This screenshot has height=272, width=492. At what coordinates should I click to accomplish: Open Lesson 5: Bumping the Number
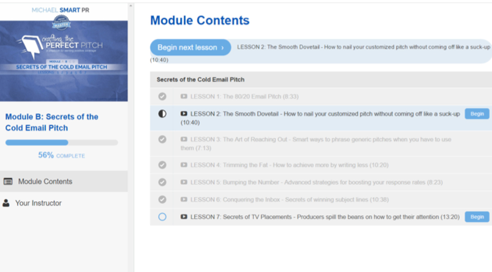(x=316, y=182)
